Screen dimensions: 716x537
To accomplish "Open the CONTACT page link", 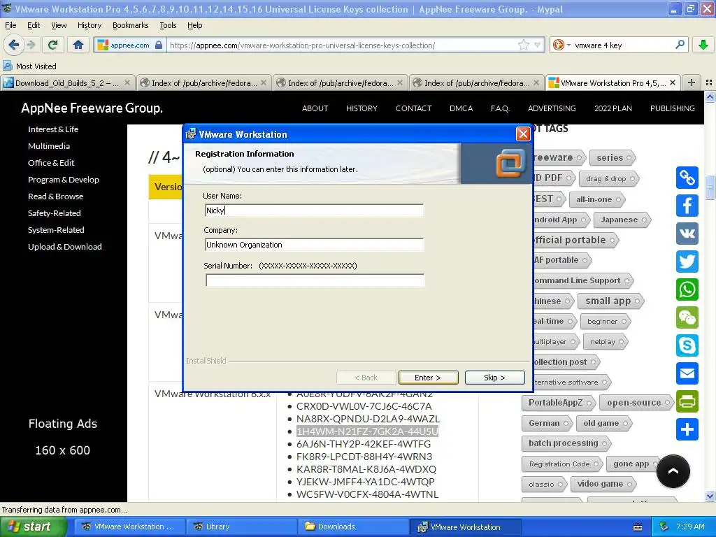I will point(413,108).
